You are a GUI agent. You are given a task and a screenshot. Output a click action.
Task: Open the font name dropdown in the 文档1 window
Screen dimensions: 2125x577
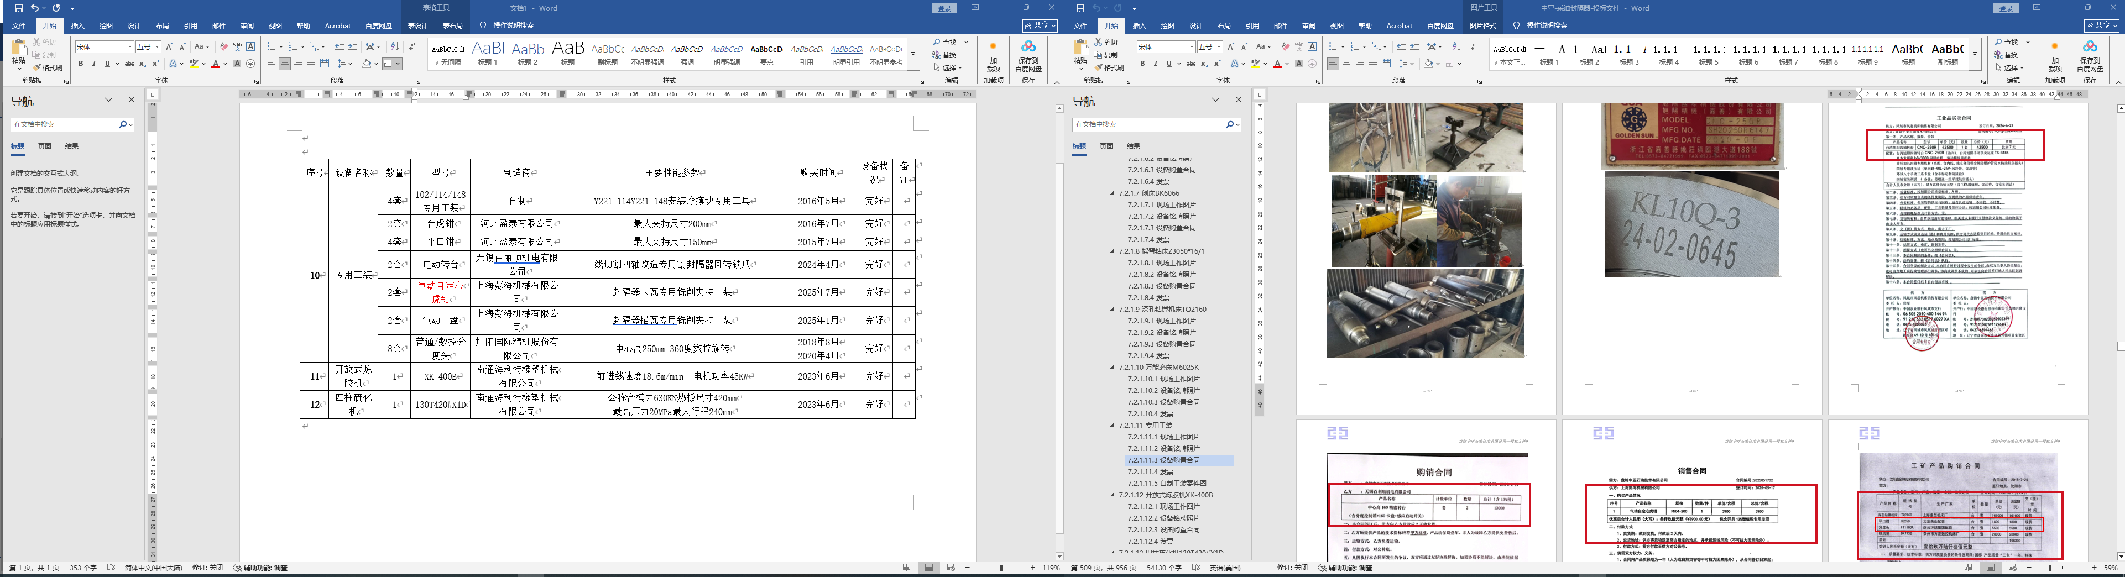point(129,47)
